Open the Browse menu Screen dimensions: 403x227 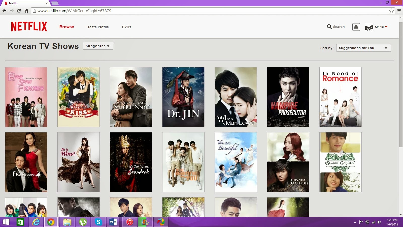click(67, 27)
